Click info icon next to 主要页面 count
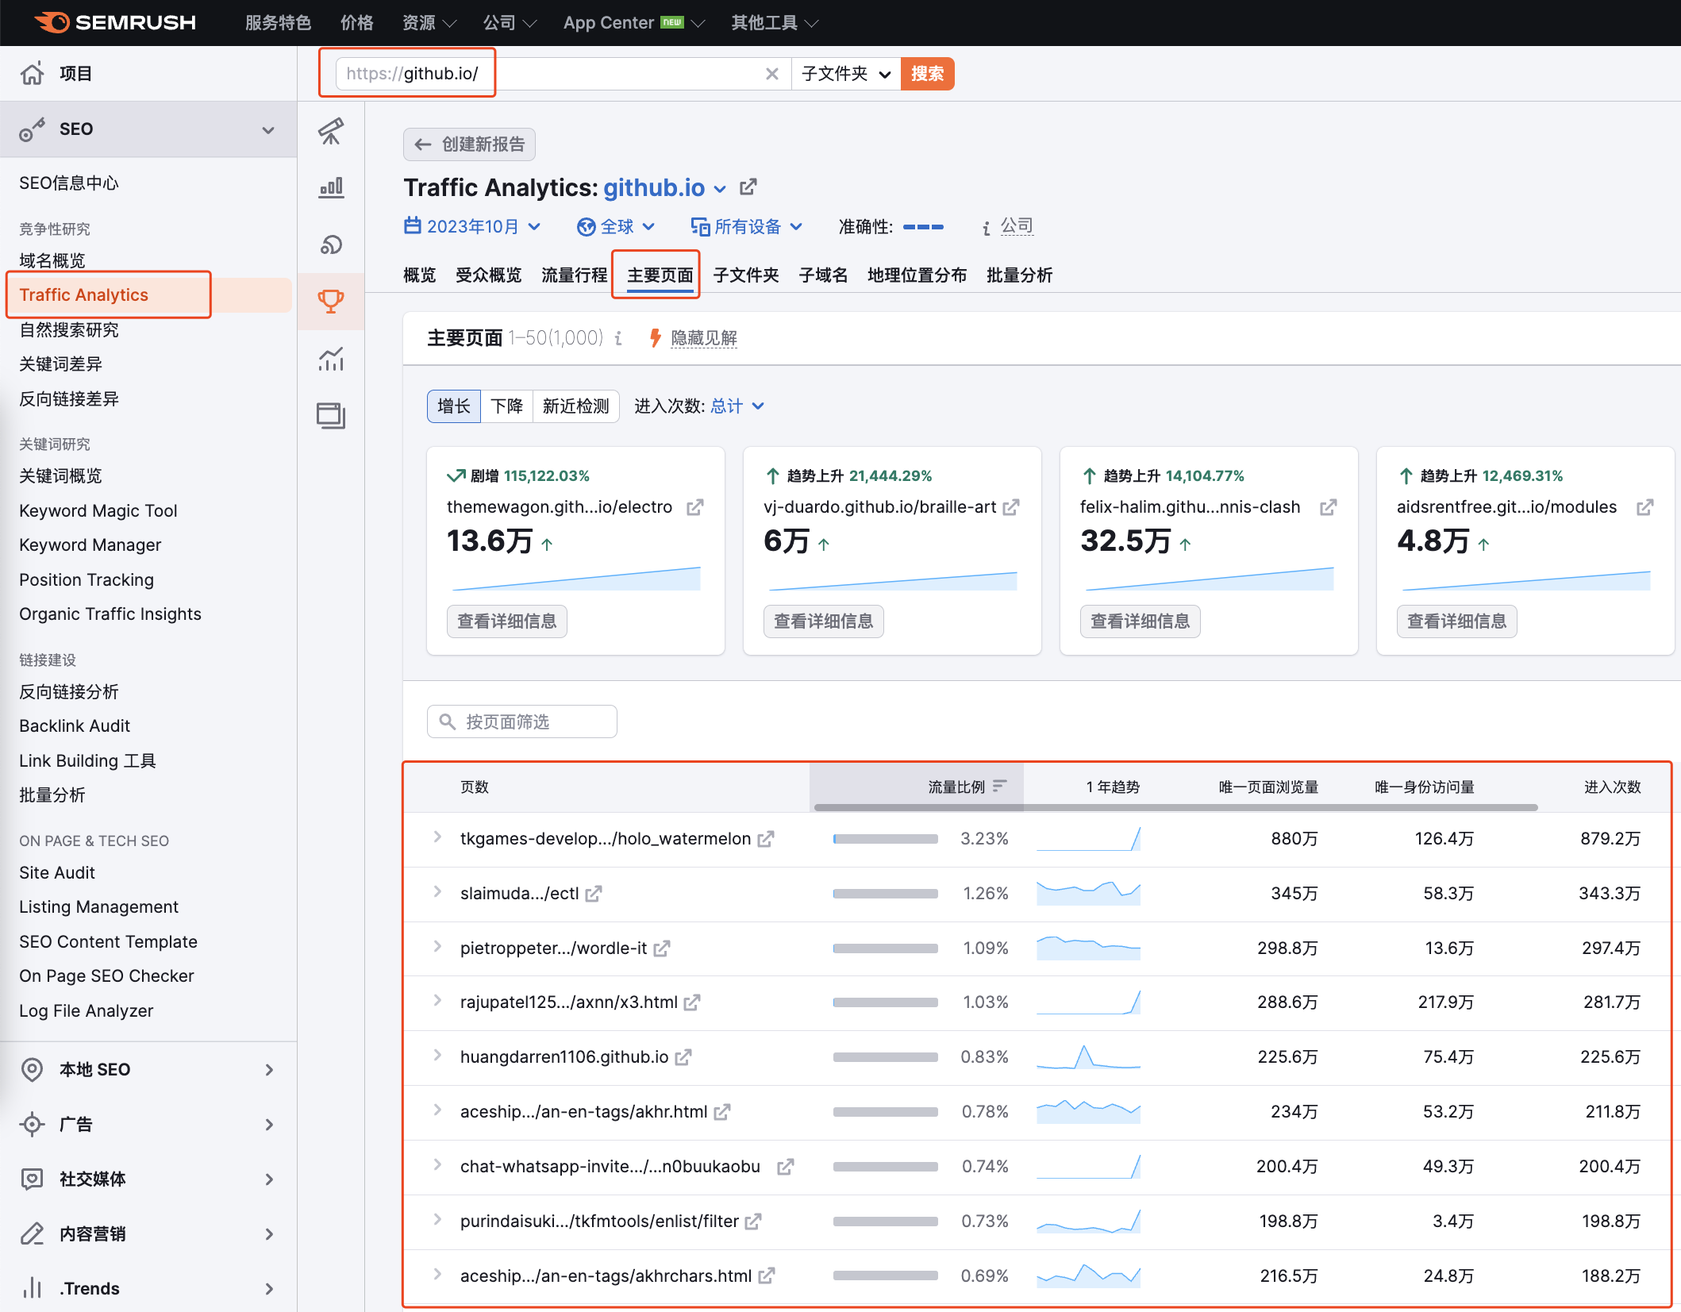The image size is (1681, 1312). pos(618,338)
